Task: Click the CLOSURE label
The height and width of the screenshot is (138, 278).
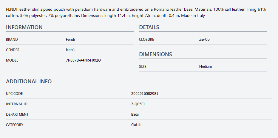Action: pos(146,39)
